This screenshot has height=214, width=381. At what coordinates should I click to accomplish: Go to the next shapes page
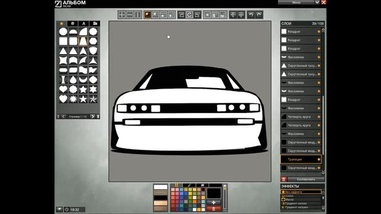(x=92, y=117)
